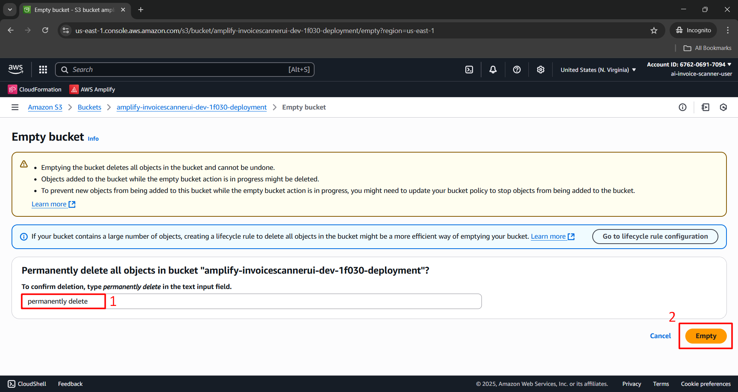Expand the United States (N. Virginia) region selector

(x=598, y=70)
